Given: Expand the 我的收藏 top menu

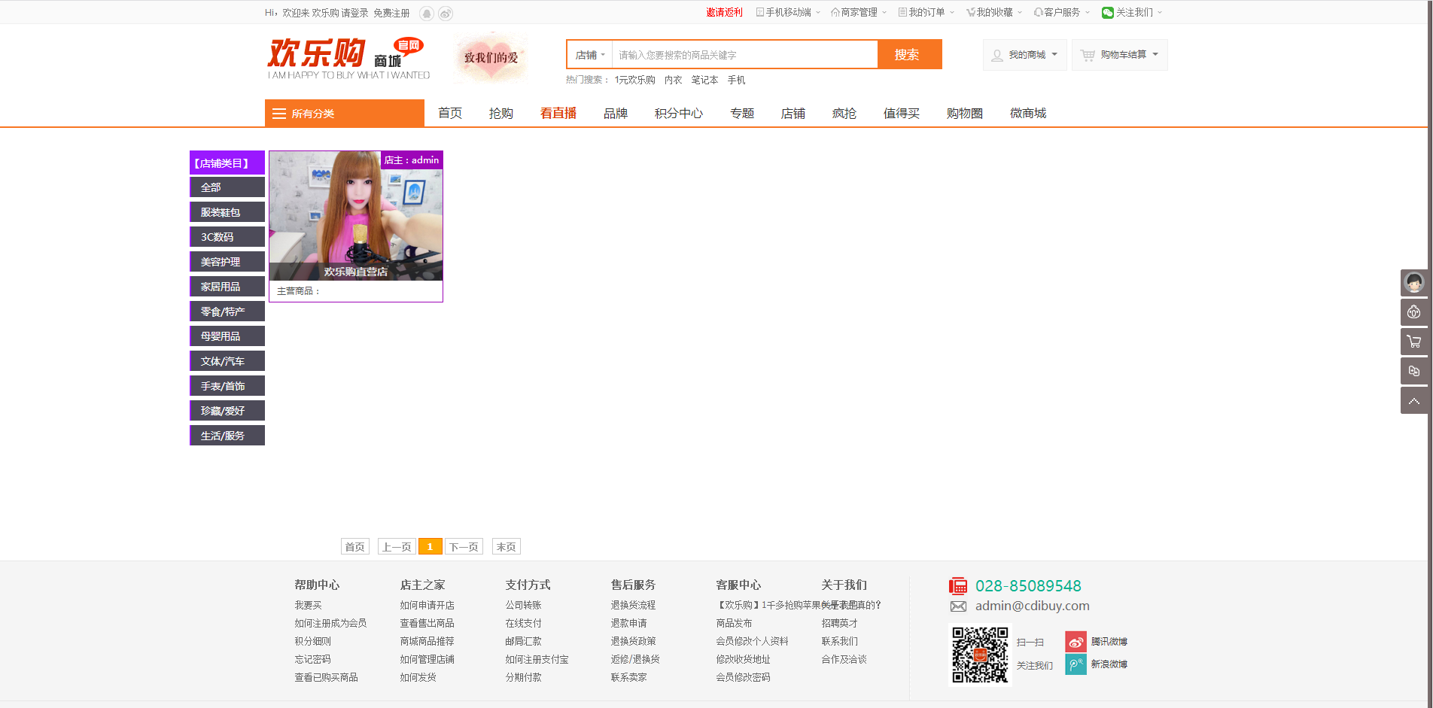Looking at the screenshot, I should click(x=994, y=13).
